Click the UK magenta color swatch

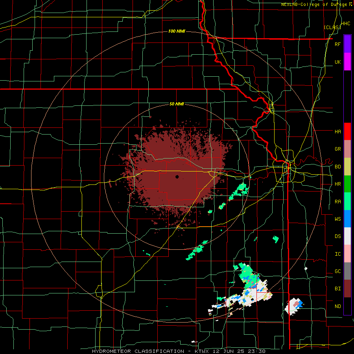347,62
